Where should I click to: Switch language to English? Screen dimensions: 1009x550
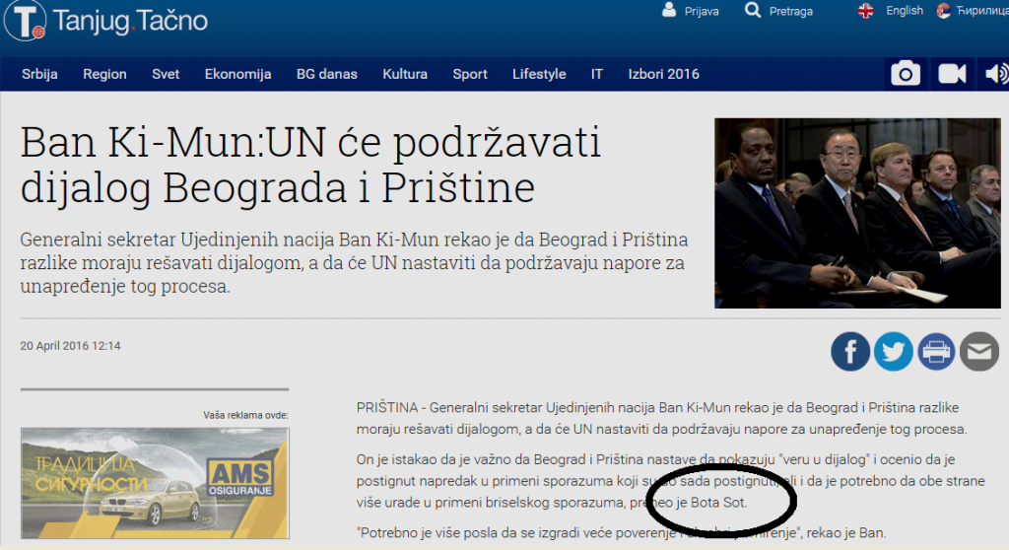tap(904, 11)
